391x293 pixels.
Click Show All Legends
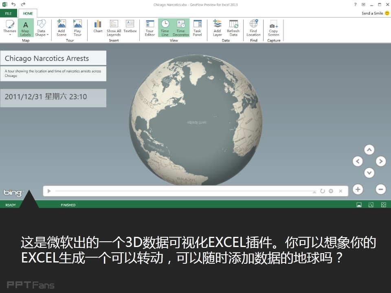[114, 27]
